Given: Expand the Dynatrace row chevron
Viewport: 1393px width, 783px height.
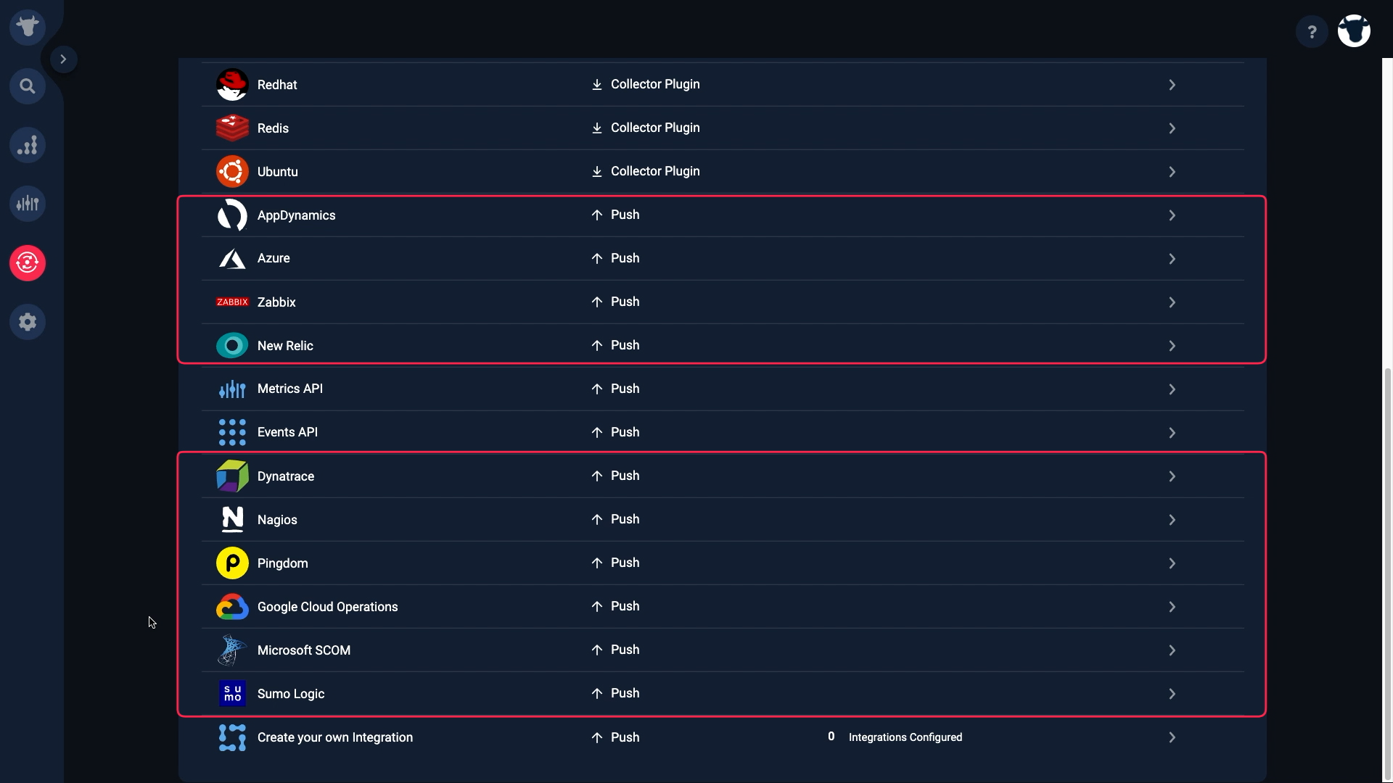Looking at the screenshot, I should [1172, 476].
